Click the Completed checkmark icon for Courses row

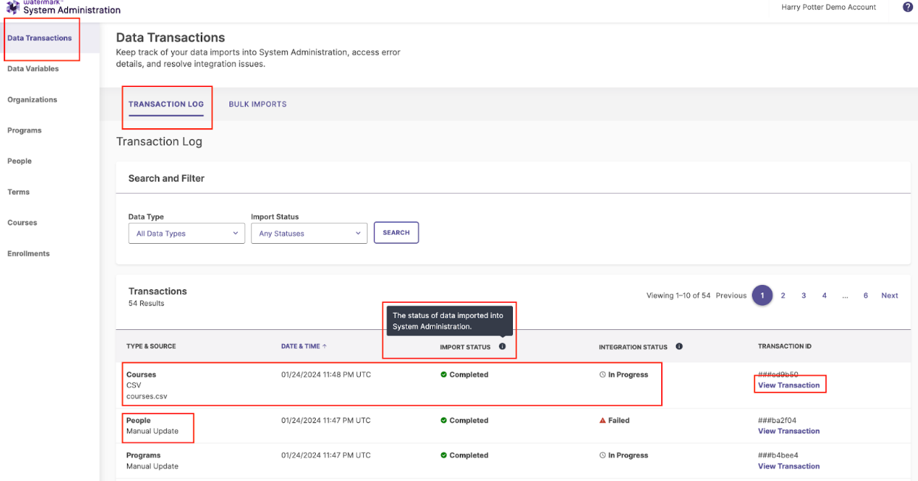pyautogui.click(x=444, y=374)
